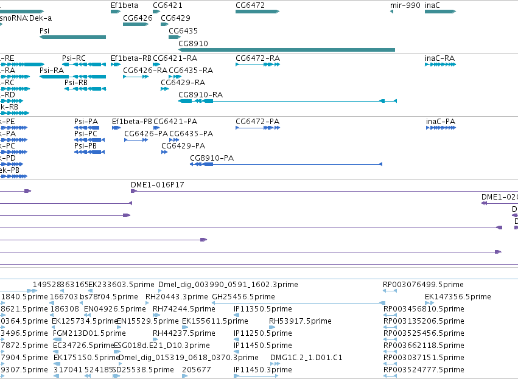
Task: Click the CG6472 gene bar
Action: 257,12
